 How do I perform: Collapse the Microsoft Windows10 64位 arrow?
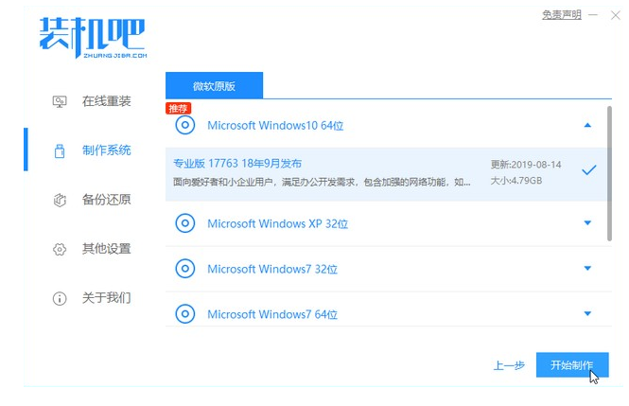tap(587, 125)
